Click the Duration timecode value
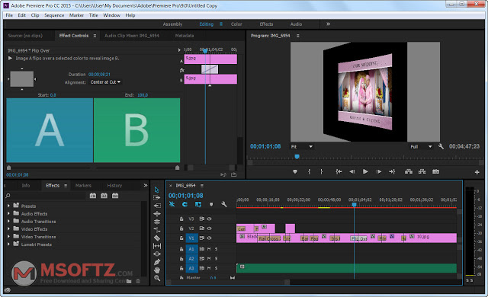Screen dimensions: 488x297 click(99, 75)
